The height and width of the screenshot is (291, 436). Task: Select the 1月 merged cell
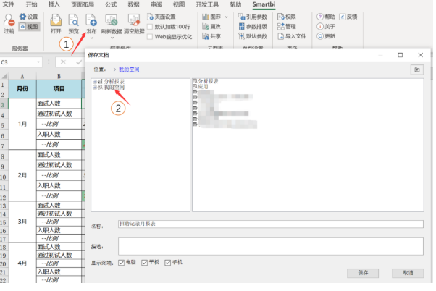[22, 124]
